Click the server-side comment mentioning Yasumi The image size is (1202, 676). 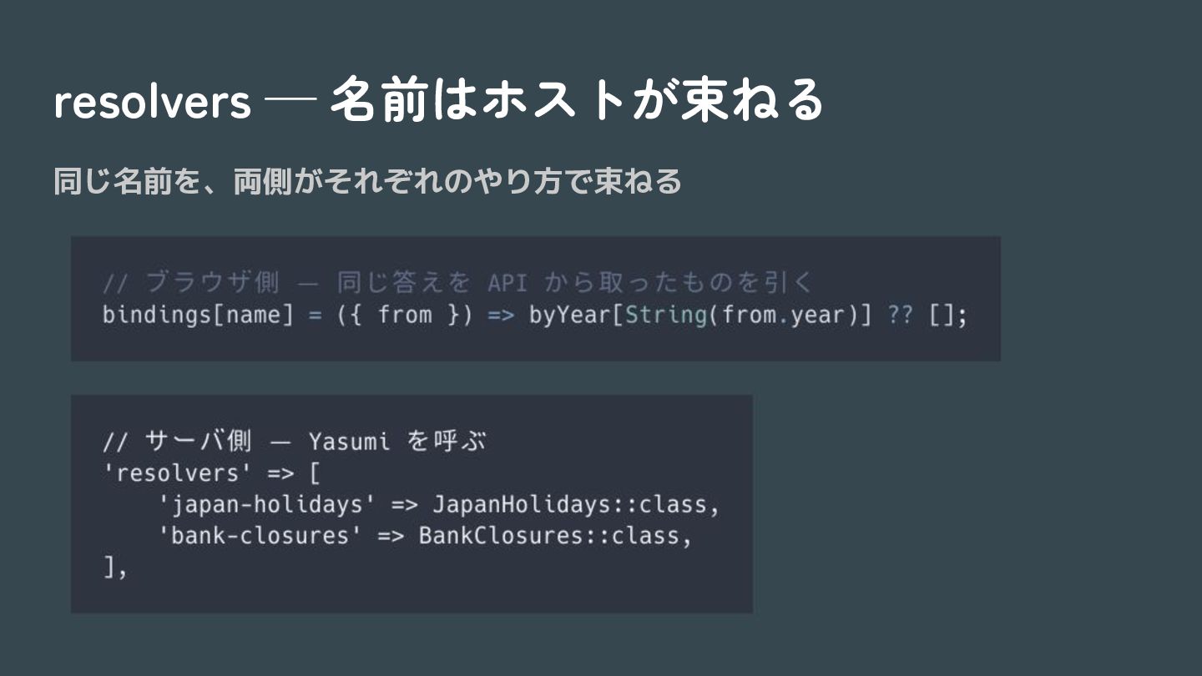click(295, 441)
